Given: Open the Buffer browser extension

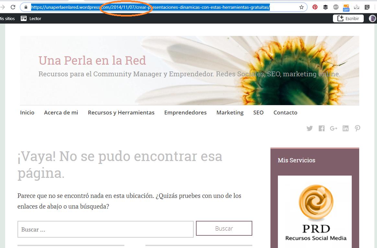Looking at the screenshot, I should pos(325,7).
